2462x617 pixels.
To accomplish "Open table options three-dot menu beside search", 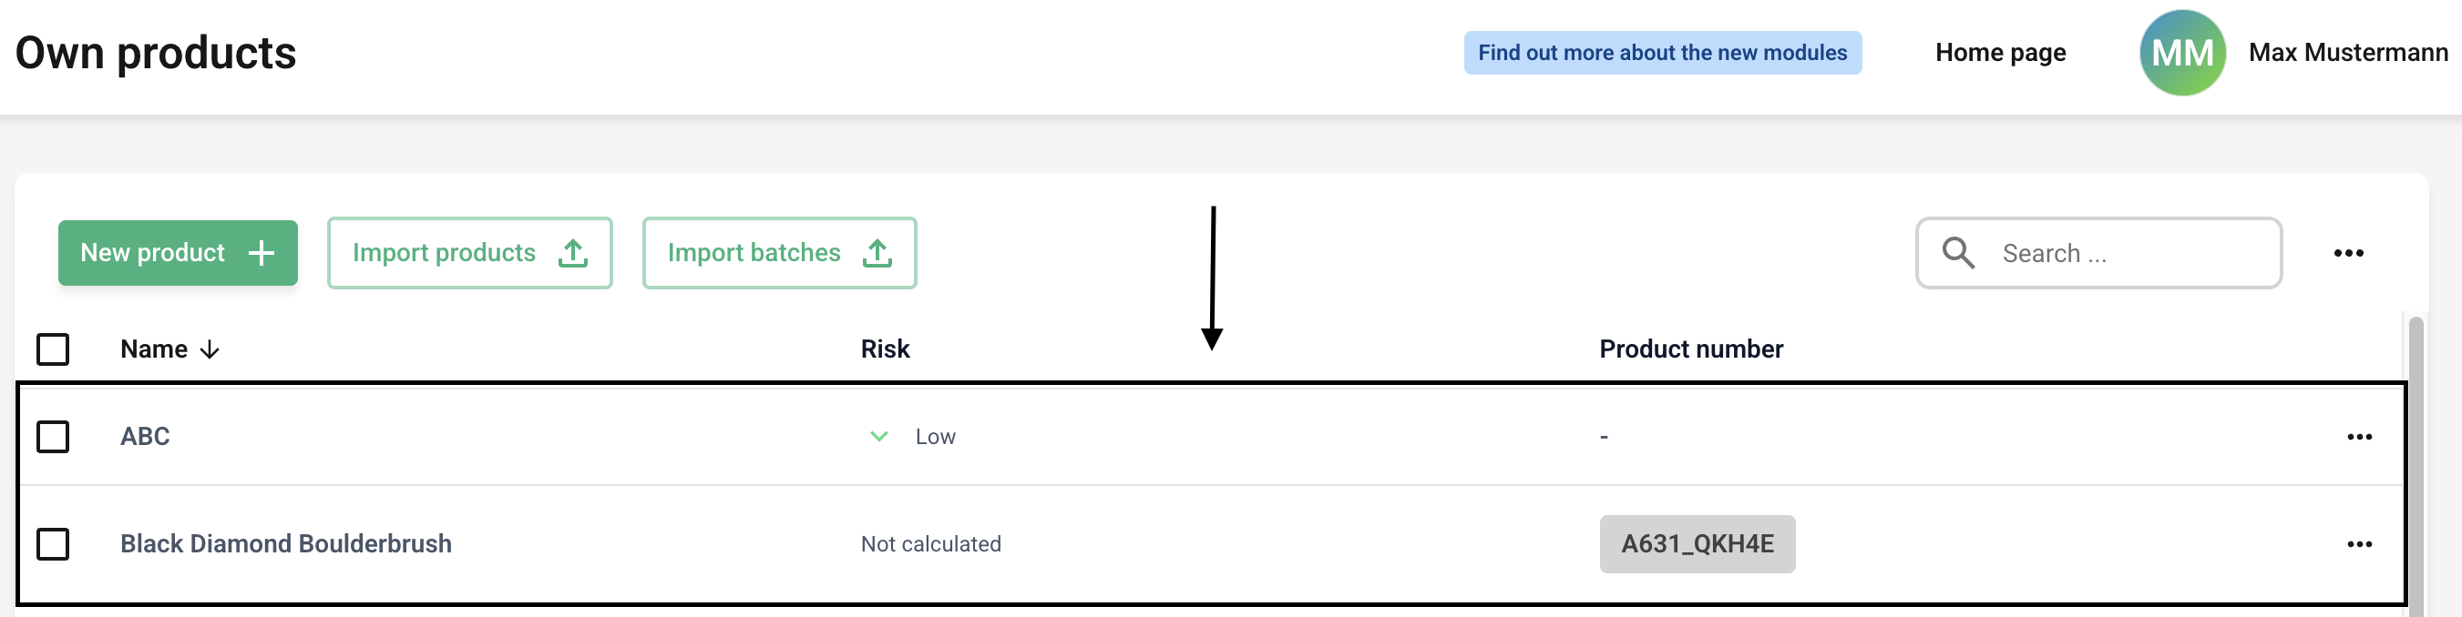I will 2347,253.
